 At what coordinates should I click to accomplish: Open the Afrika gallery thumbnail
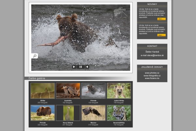(42, 91)
